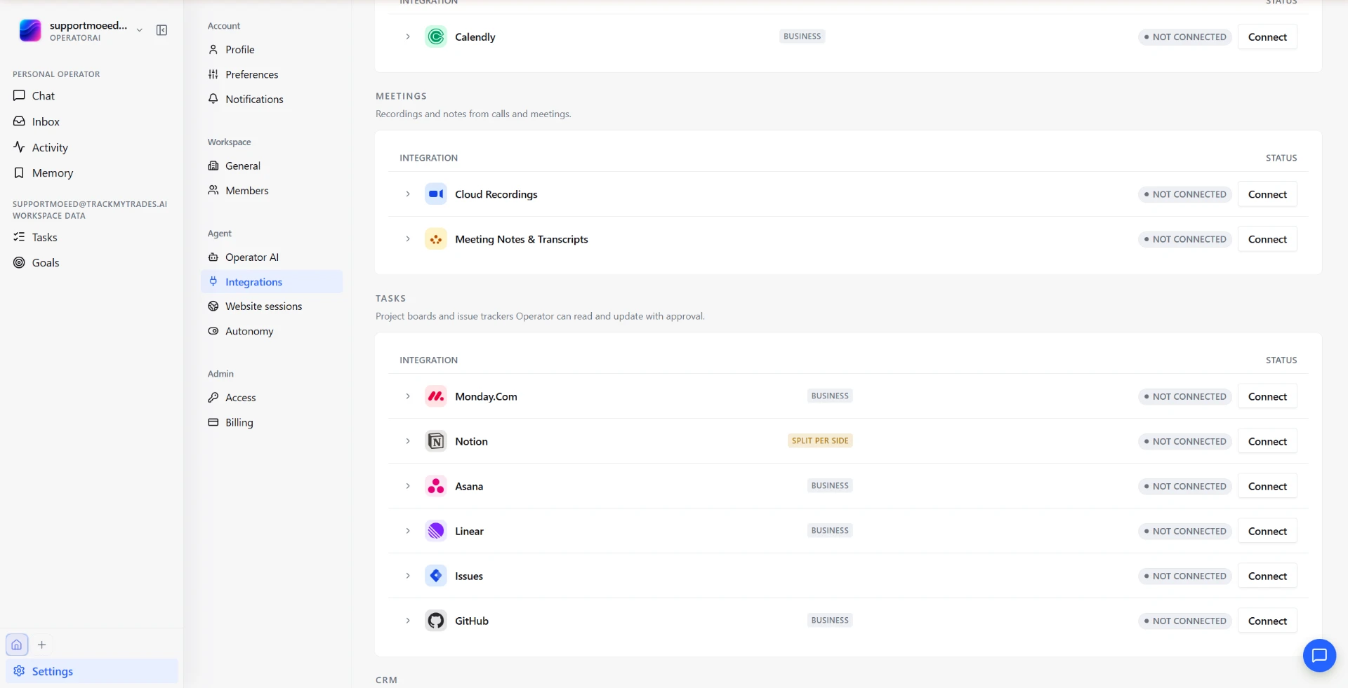Open the Chat section

click(91, 95)
